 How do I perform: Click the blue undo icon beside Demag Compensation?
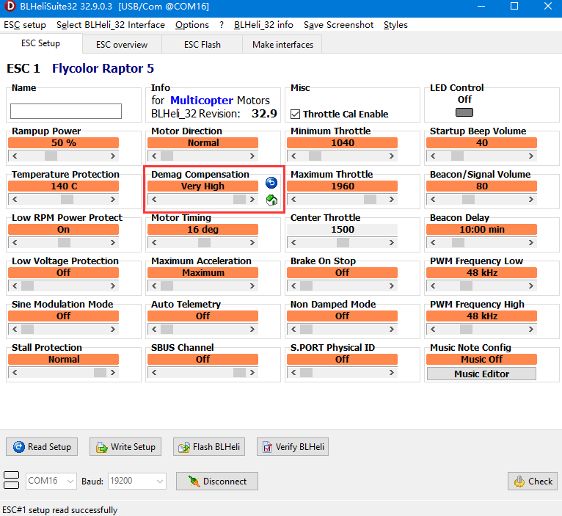[271, 183]
